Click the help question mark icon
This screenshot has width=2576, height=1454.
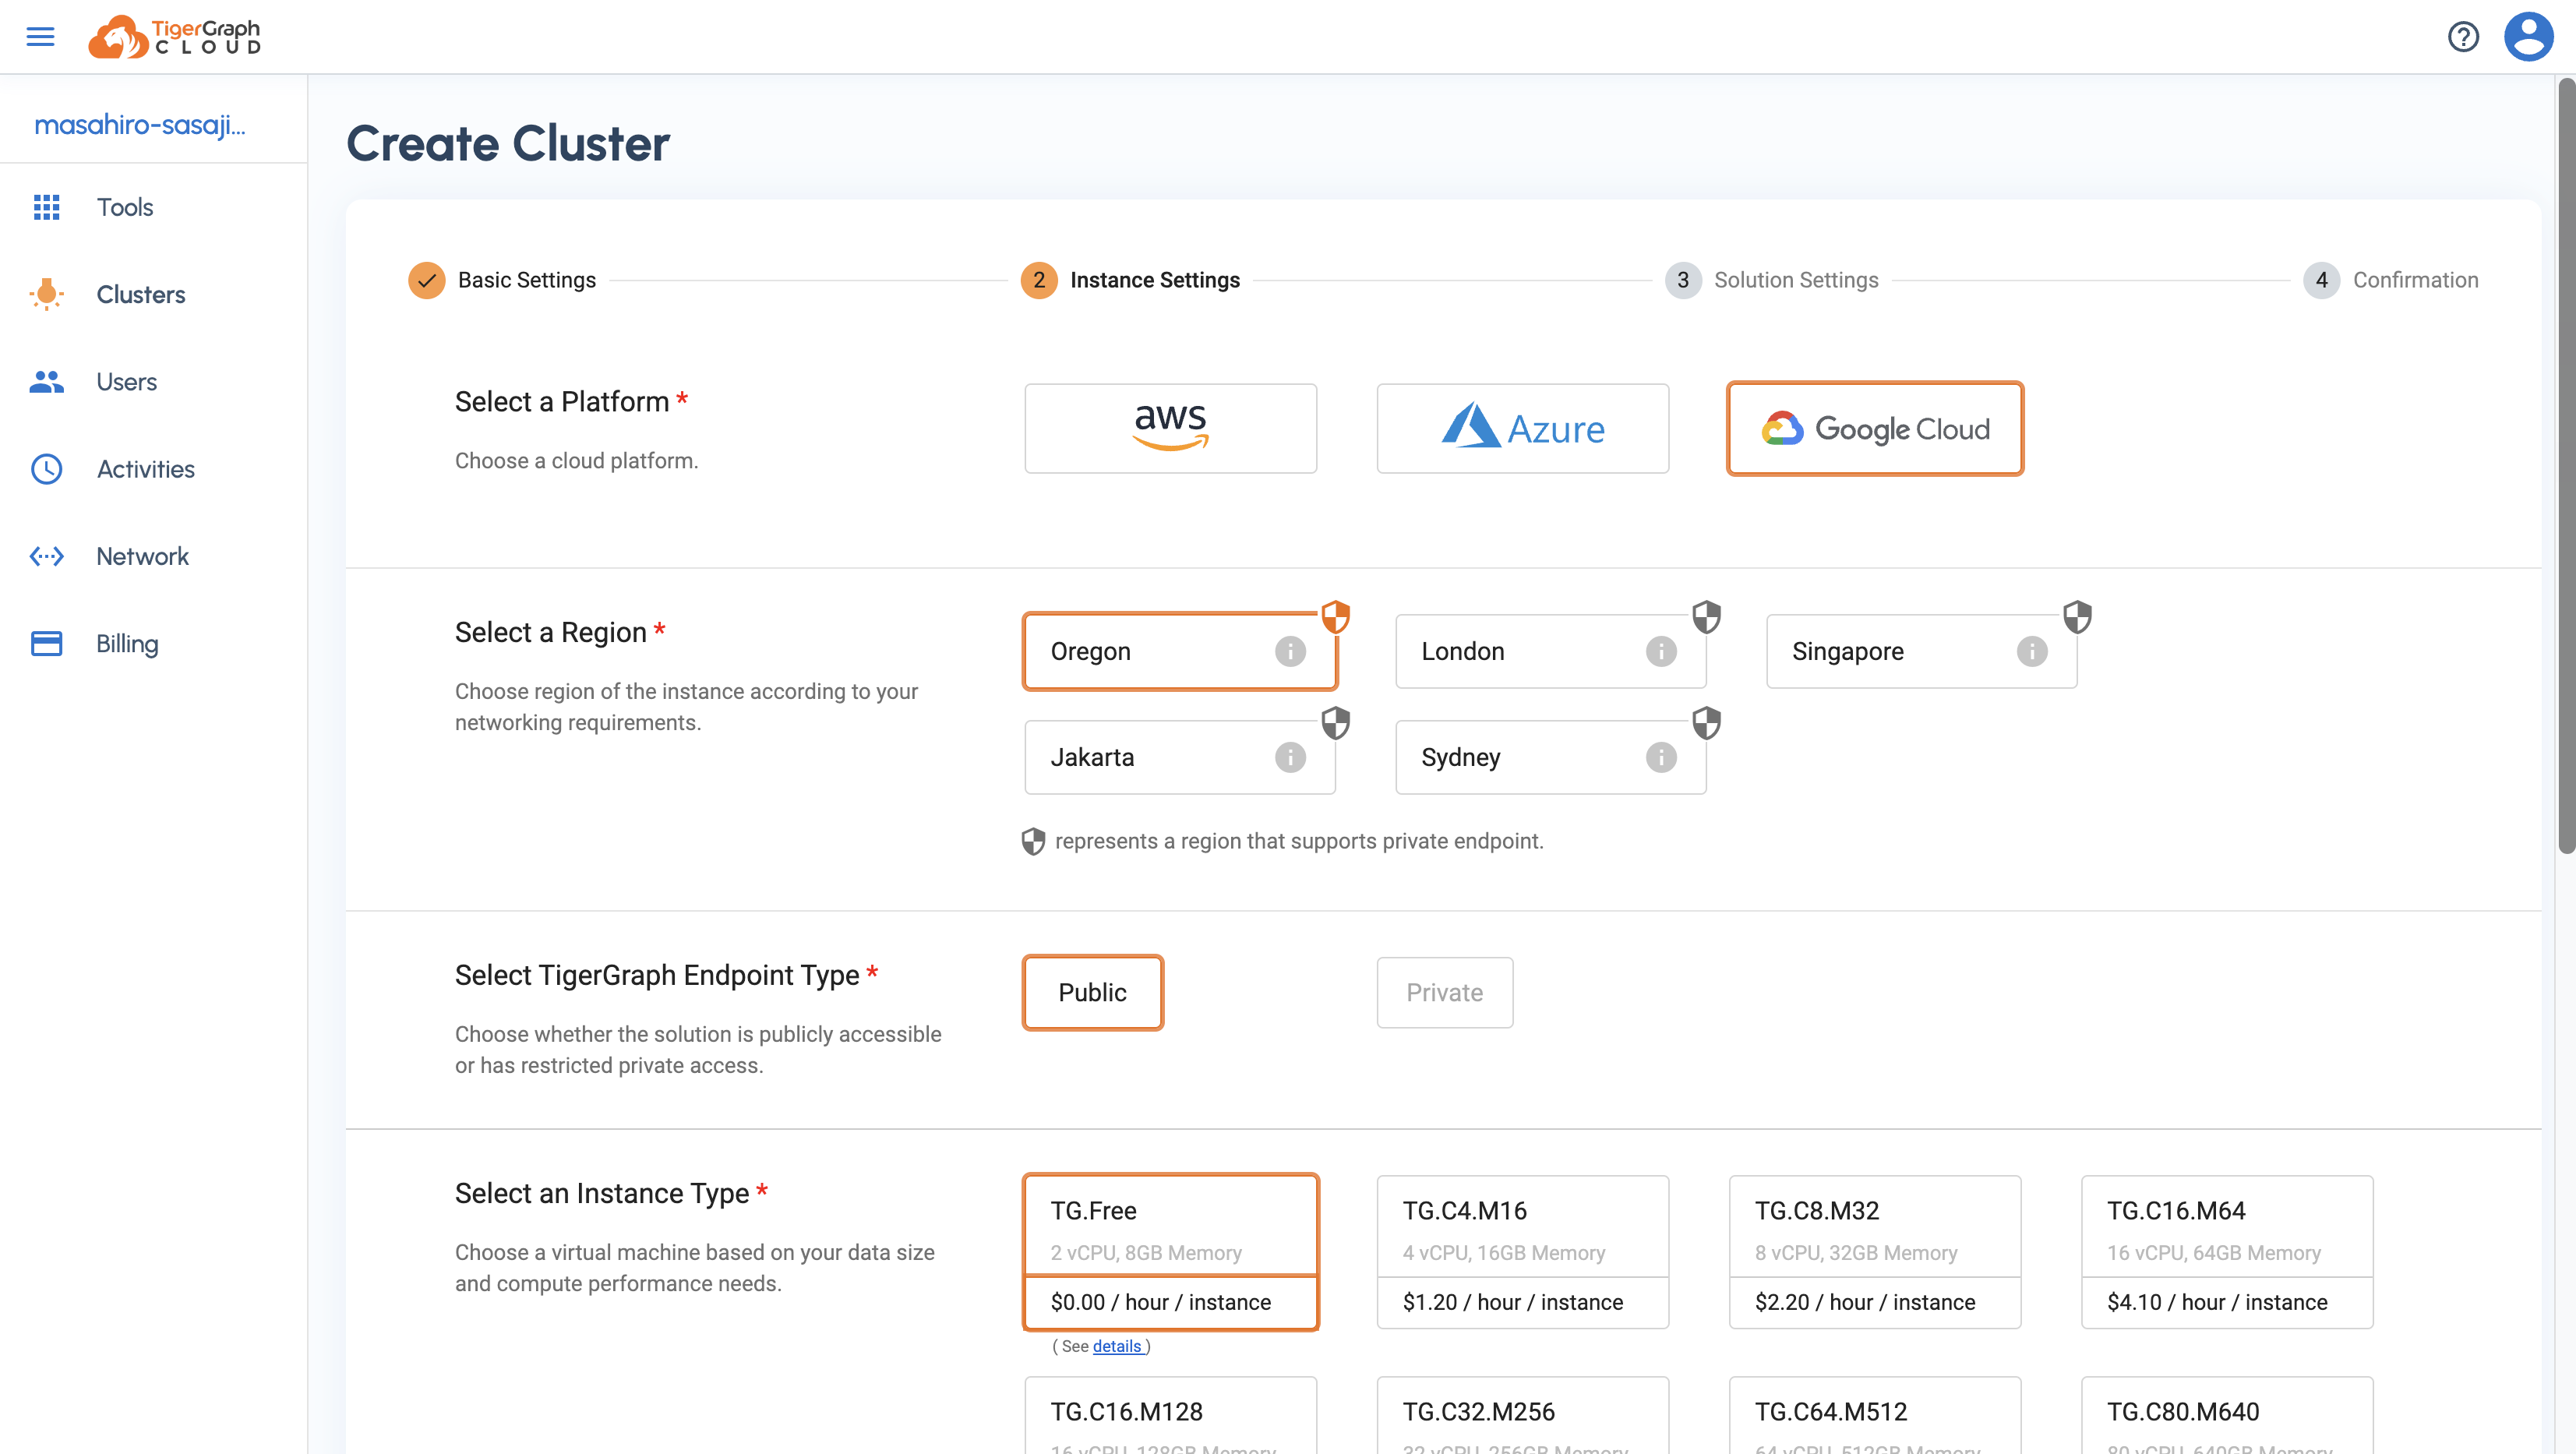pyautogui.click(x=2463, y=37)
